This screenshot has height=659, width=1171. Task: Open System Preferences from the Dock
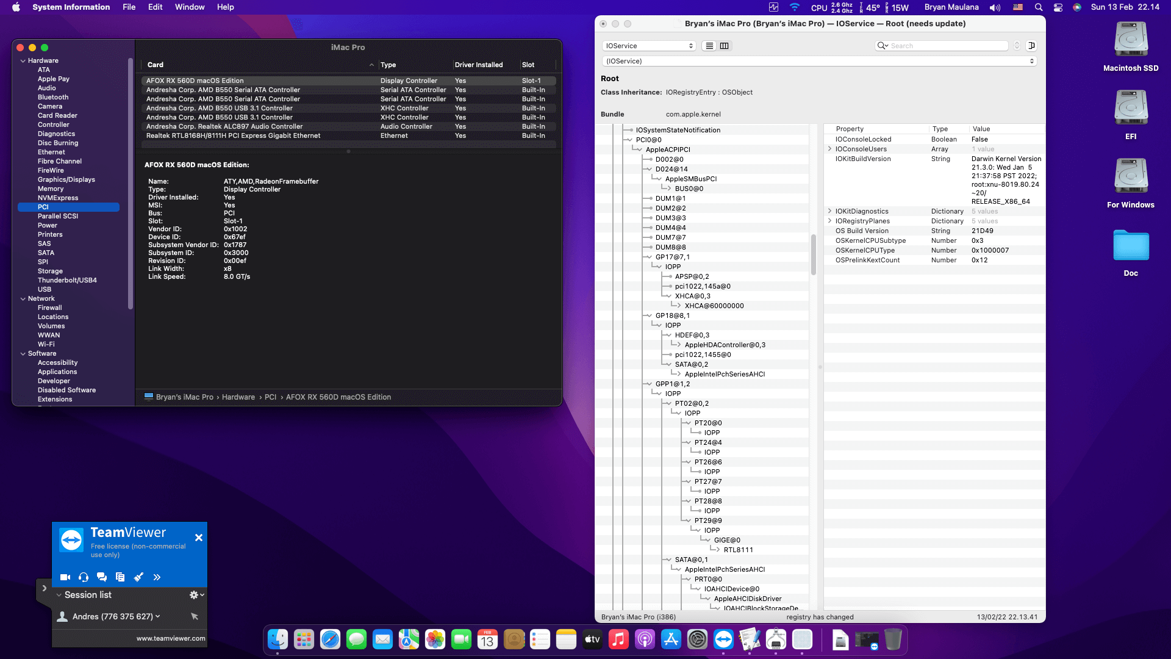[x=697, y=639]
